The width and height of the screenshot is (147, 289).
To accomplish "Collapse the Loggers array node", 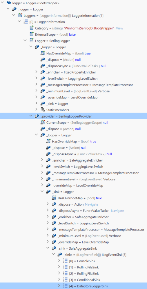I will click(14, 15).
